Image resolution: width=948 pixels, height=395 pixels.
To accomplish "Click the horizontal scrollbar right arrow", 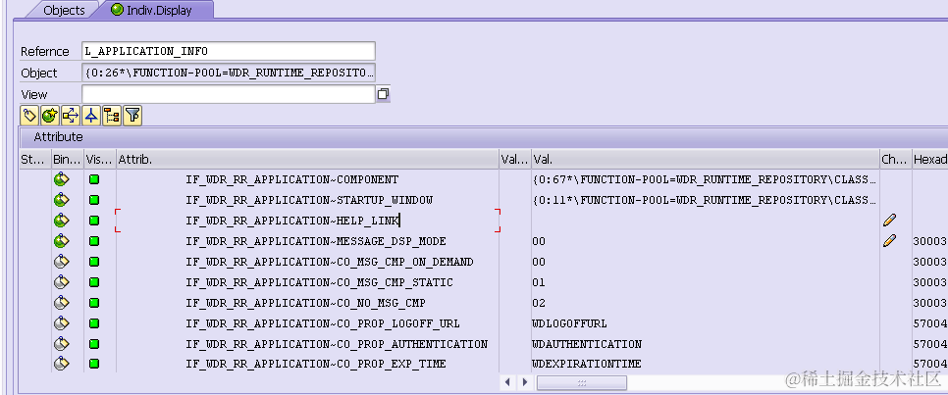I will tap(525, 382).
